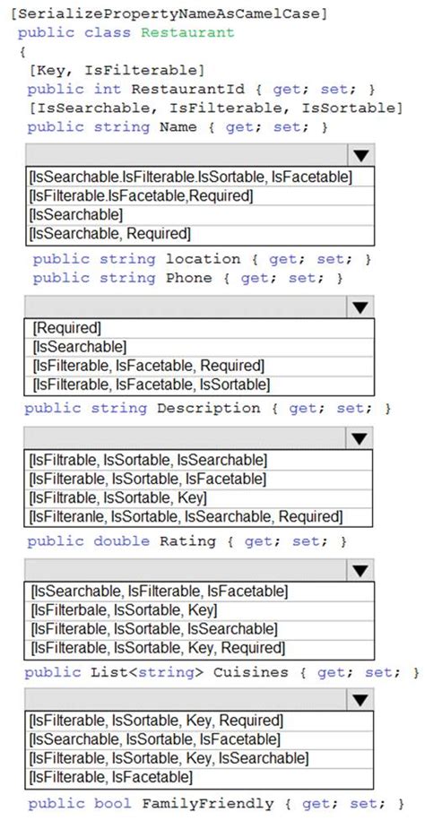Open the dropdown arrow above Cuisines property
425x838 pixels.
(x=360, y=570)
